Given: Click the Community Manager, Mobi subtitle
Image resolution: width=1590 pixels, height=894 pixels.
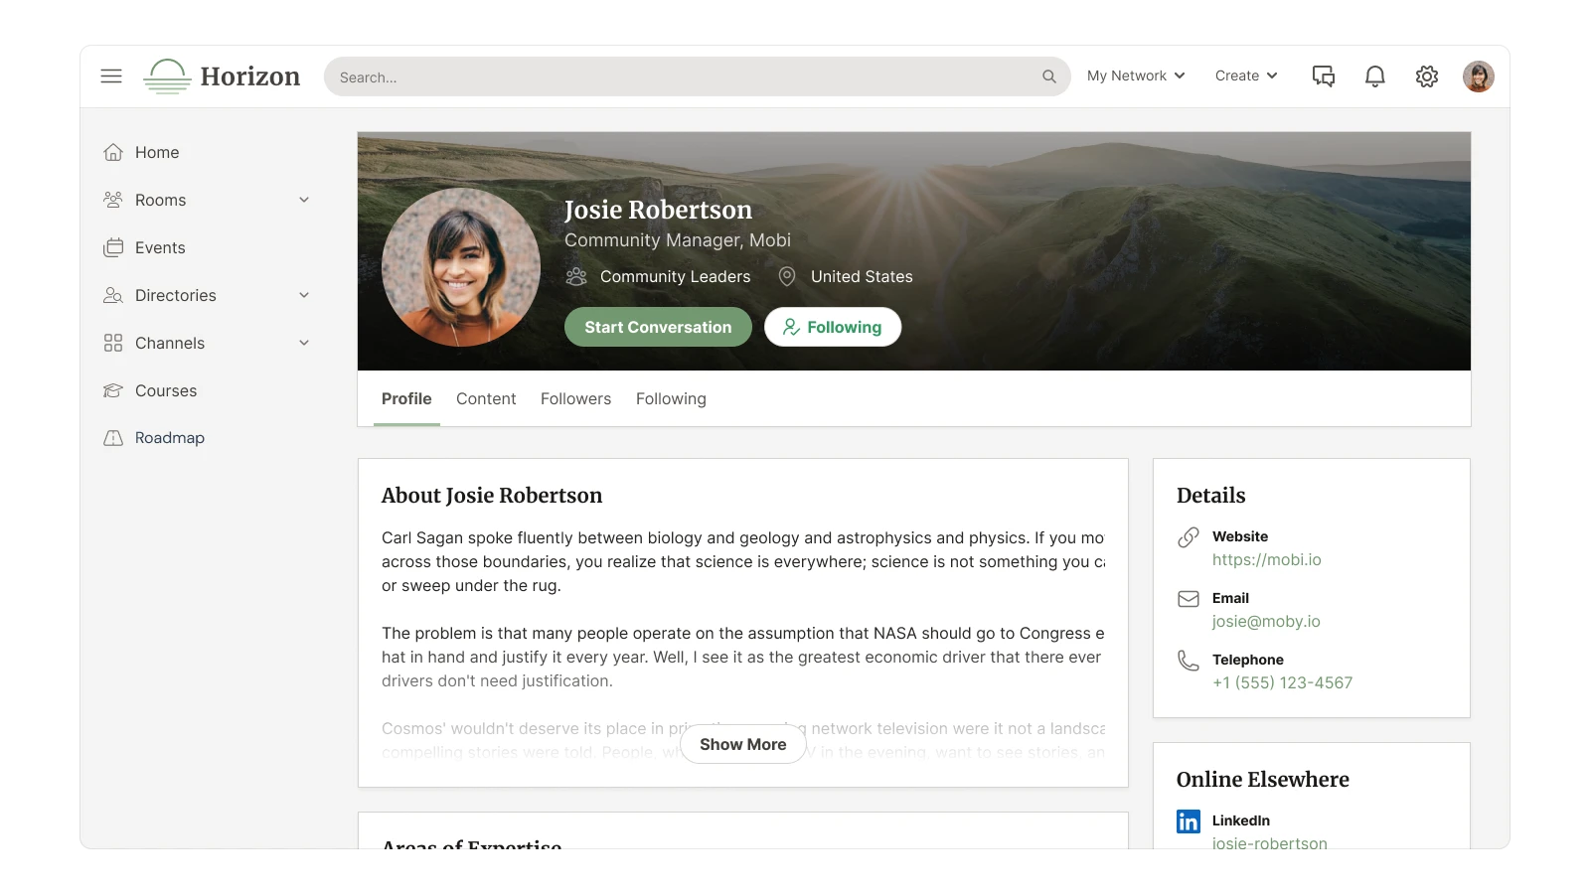Looking at the screenshot, I should [x=678, y=240].
